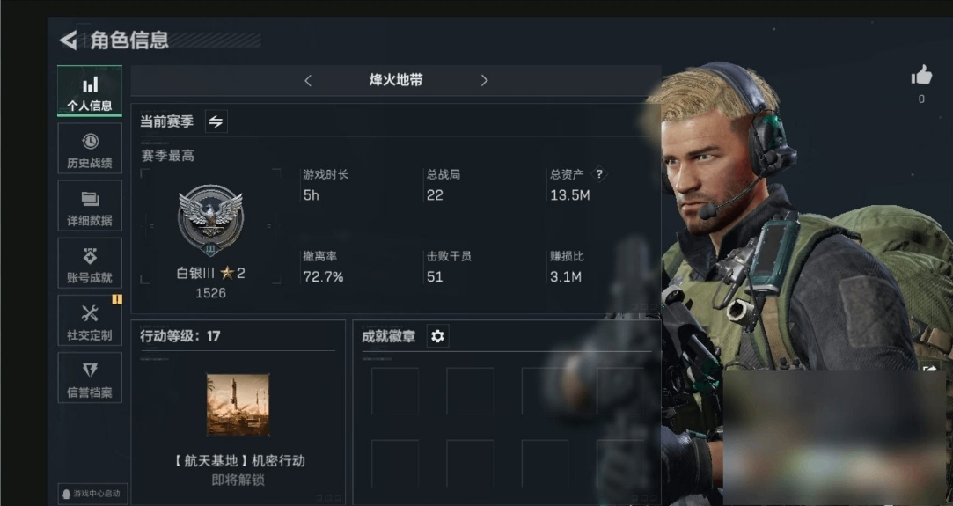Screen dimensions: 953x506
Task: Switch to the next mode with right chevron
Action: 484,80
